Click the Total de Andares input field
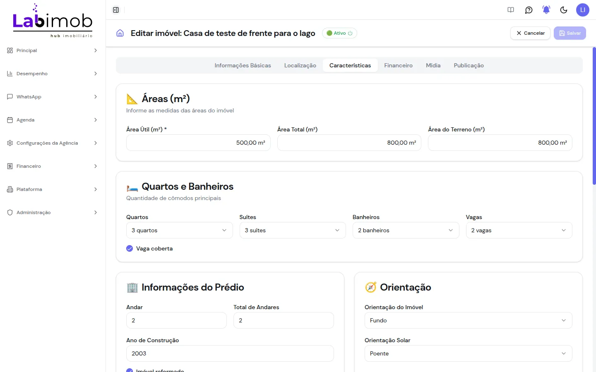This screenshot has height=372, width=596. (x=284, y=320)
